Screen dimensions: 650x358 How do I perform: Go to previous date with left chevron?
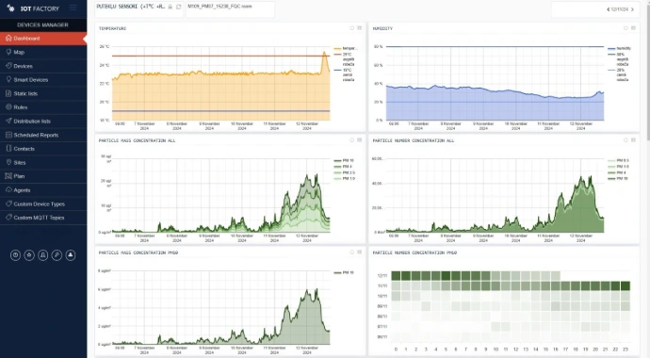click(x=609, y=9)
